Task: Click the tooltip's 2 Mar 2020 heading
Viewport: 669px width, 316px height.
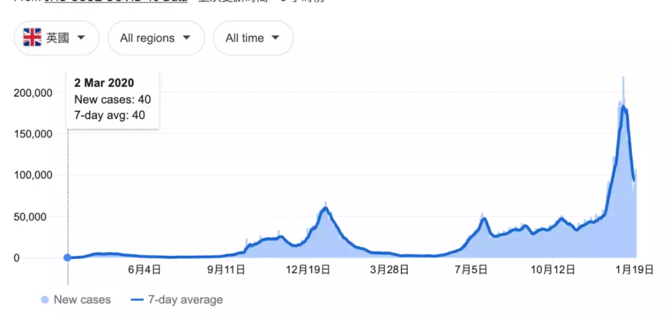Action: [x=104, y=83]
